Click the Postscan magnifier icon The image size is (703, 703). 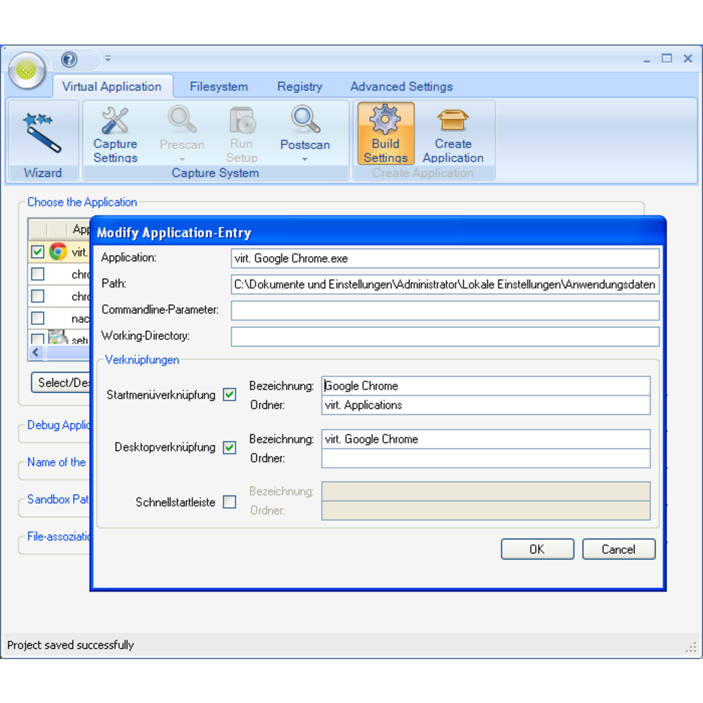pyautogui.click(x=305, y=120)
